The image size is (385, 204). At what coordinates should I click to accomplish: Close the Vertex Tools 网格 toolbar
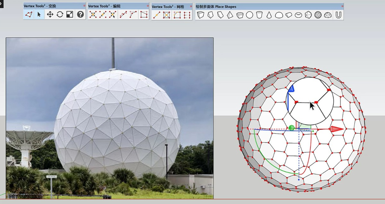tap(191, 6)
